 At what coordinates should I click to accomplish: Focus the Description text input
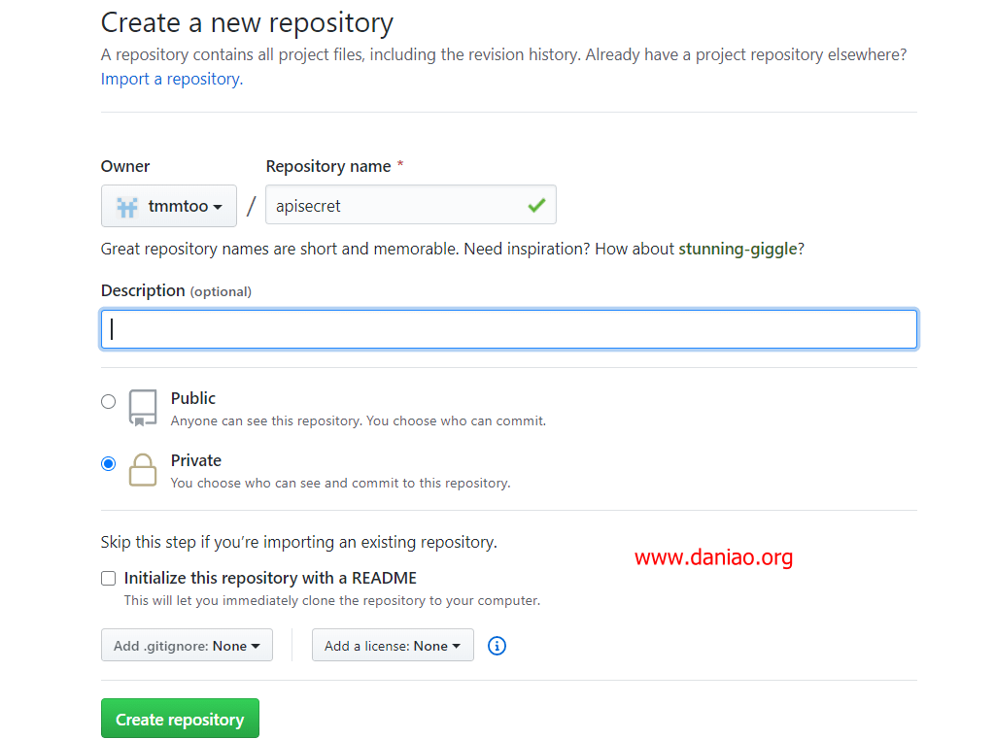point(509,329)
